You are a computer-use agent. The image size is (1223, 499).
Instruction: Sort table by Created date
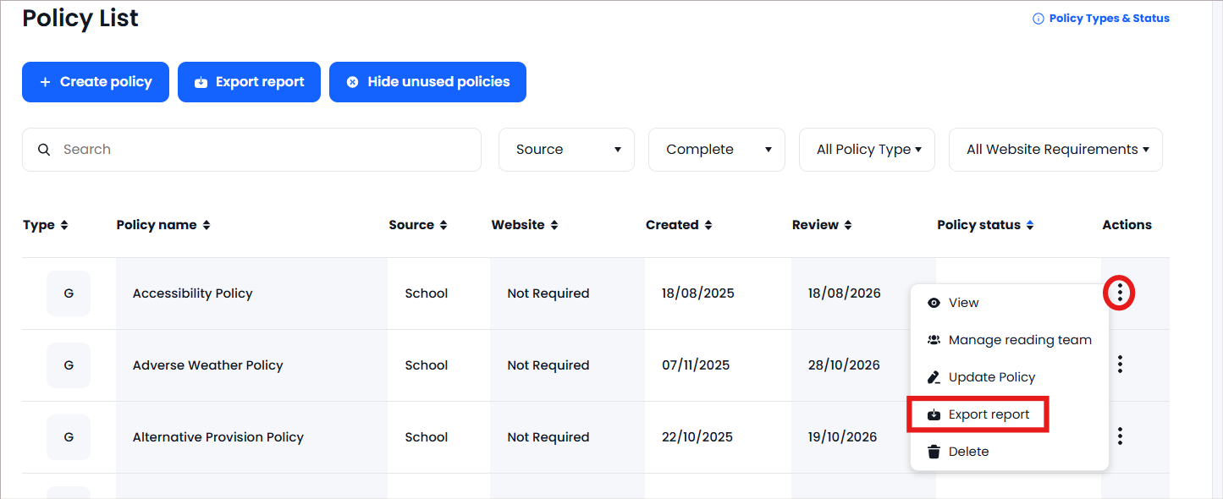pos(678,225)
